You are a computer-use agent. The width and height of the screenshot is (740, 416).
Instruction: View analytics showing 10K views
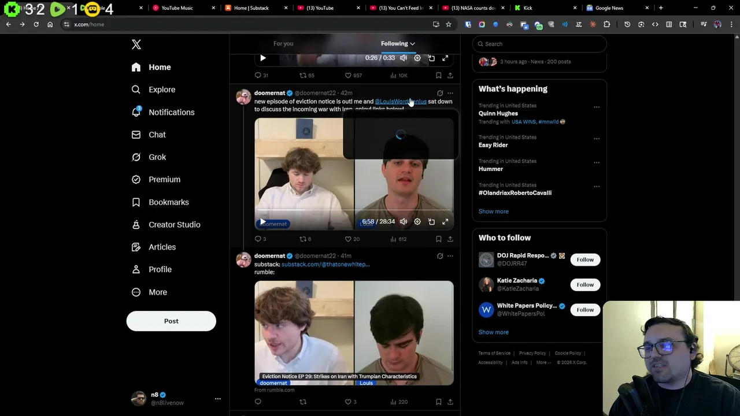point(399,75)
